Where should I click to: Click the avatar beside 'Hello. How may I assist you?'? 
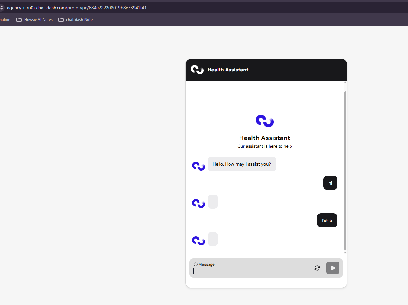tap(199, 166)
